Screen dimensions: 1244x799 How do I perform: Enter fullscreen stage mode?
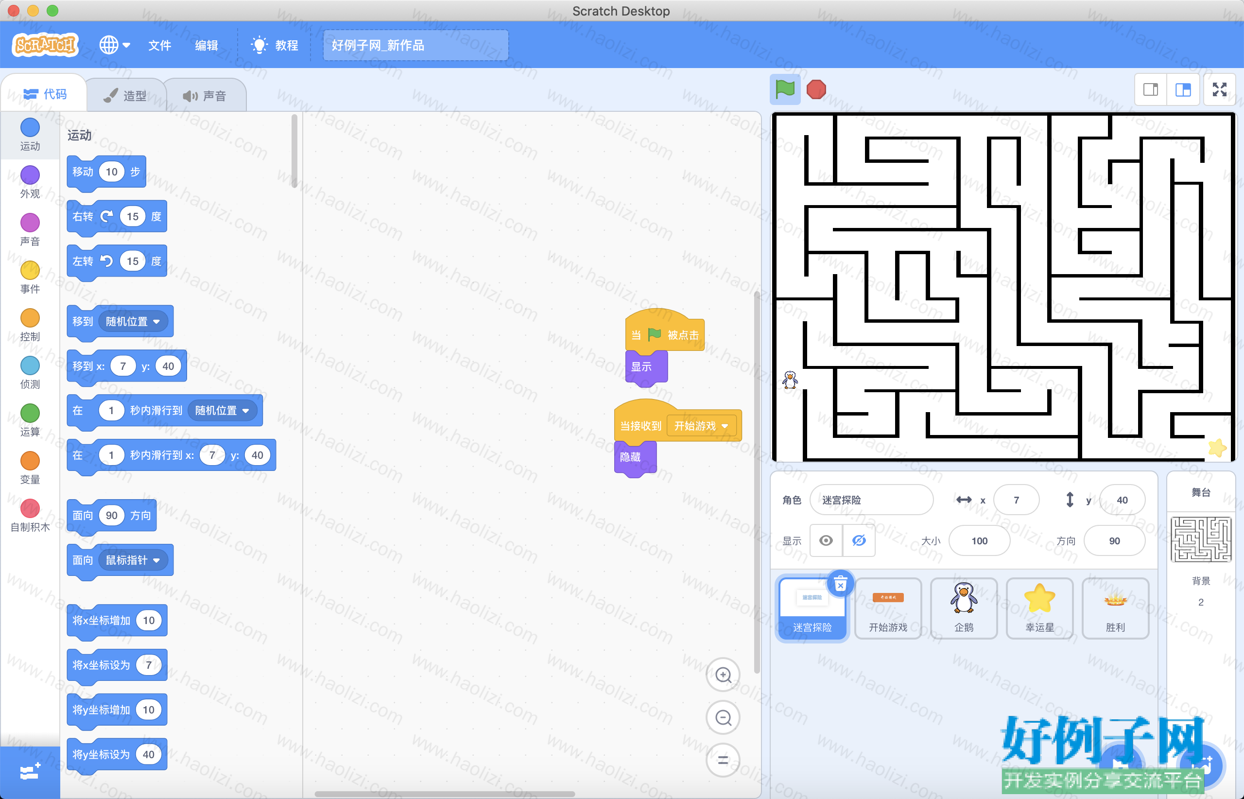pyautogui.click(x=1219, y=90)
